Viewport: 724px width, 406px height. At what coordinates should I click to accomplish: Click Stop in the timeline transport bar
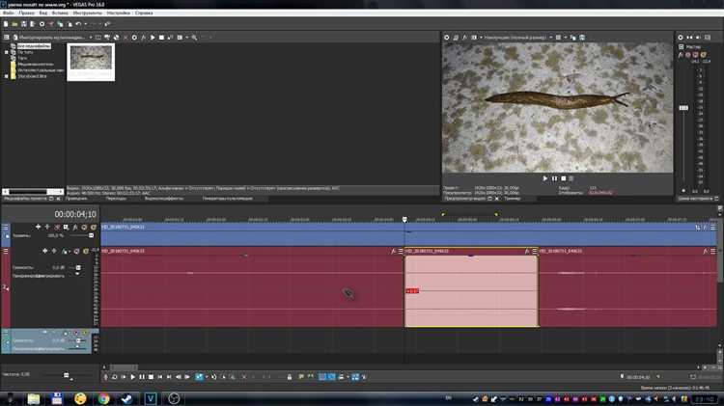151,377
